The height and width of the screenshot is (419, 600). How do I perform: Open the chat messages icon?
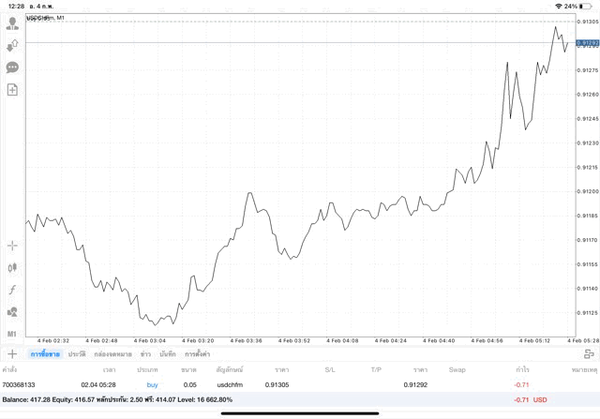click(x=12, y=67)
